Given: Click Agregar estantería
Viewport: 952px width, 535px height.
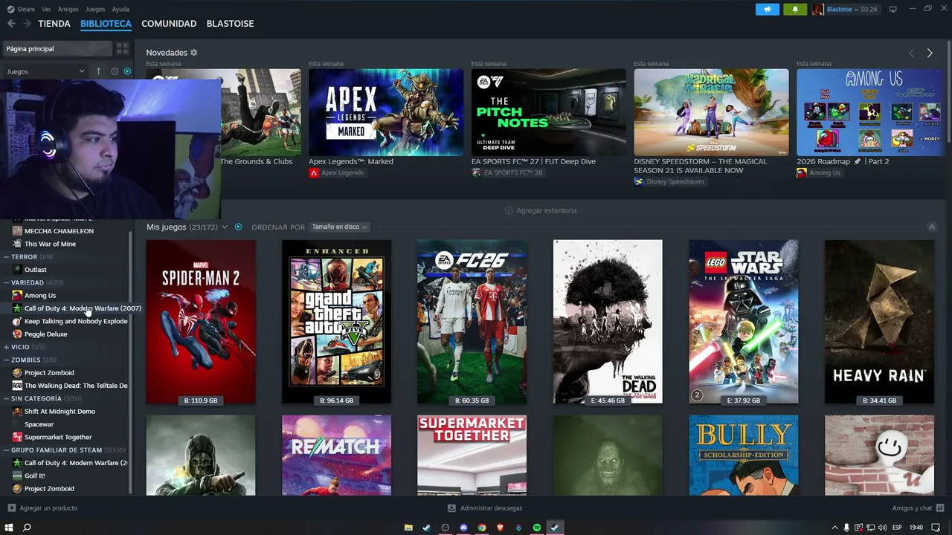Looking at the screenshot, I should tap(540, 210).
